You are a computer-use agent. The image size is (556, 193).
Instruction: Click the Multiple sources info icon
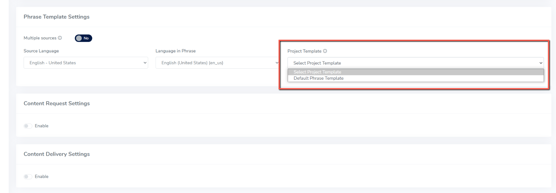click(x=60, y=38)
